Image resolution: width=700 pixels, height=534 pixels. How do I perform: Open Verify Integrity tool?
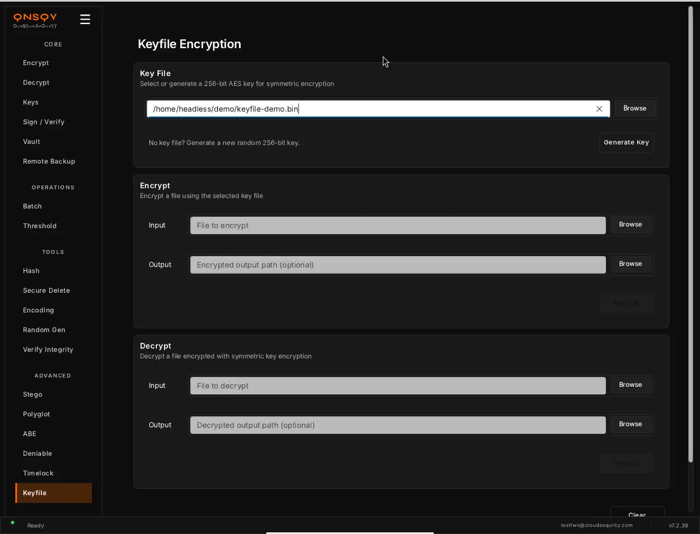pos(54,350)
